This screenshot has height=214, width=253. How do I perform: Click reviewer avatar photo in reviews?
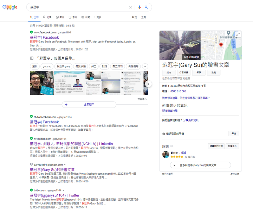[166, 155]
